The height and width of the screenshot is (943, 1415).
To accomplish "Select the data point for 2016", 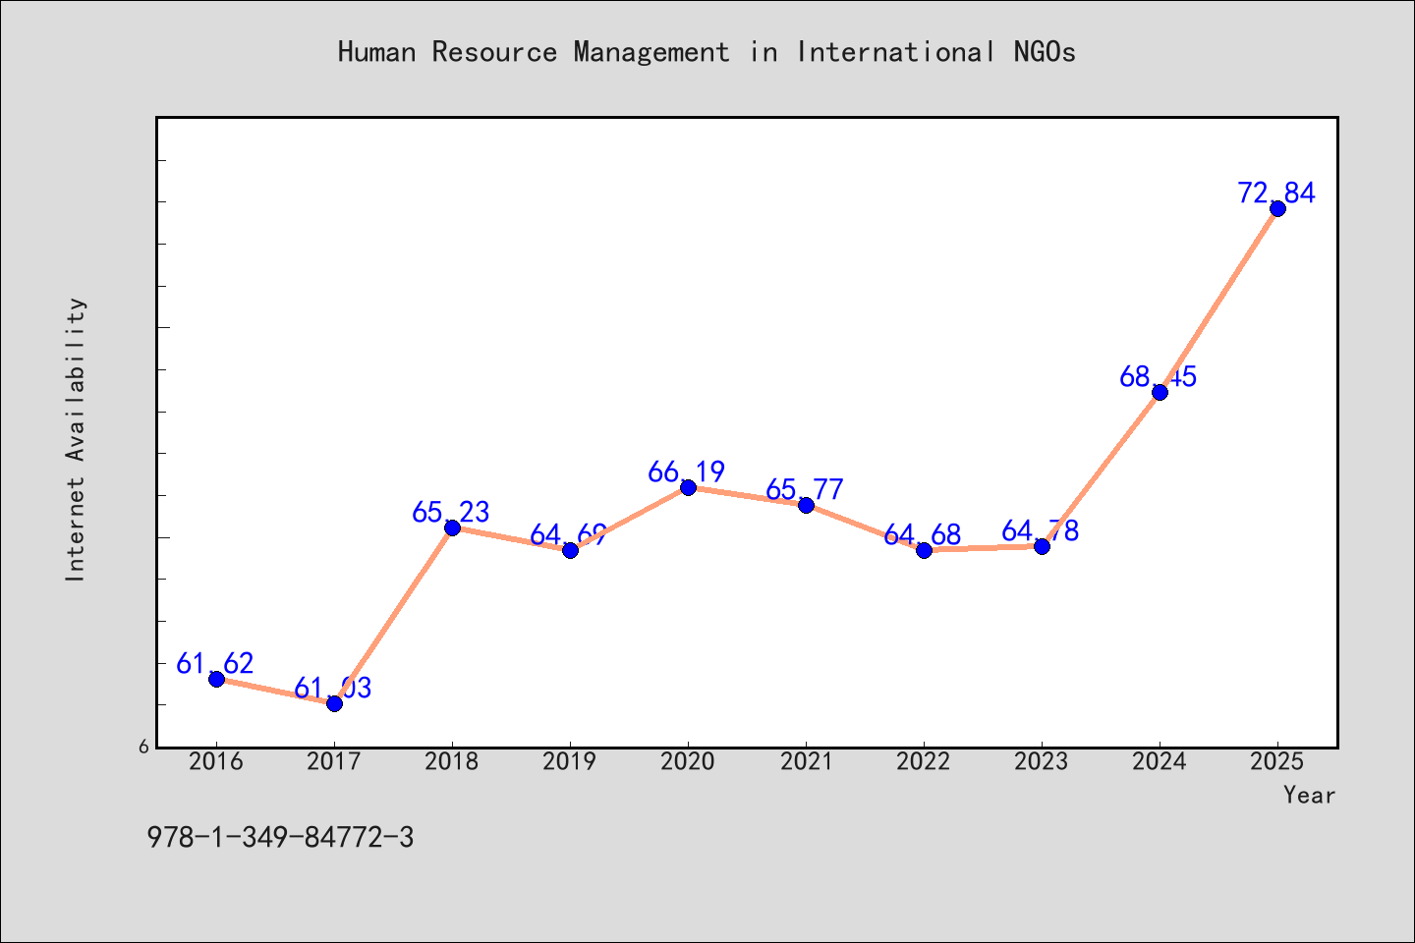I will click(216, 679).
